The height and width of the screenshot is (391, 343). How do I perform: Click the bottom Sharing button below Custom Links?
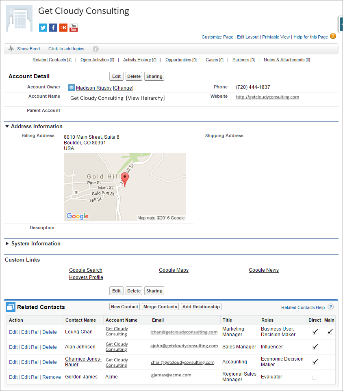(x=154, y=291)
